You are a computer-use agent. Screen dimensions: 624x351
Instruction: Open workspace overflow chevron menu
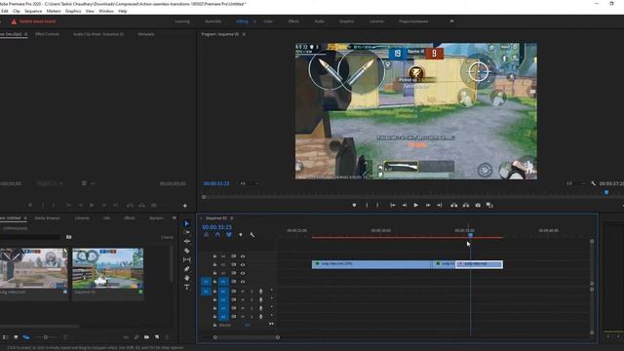[451, 21]
